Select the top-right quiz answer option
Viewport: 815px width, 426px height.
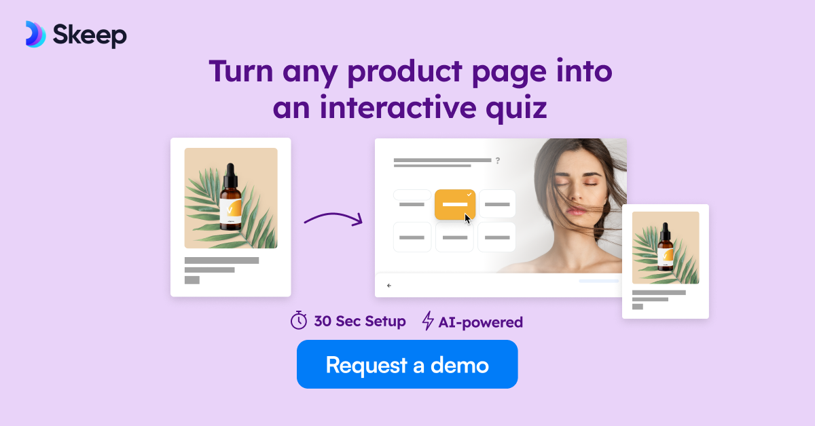[x=497, y=204]
